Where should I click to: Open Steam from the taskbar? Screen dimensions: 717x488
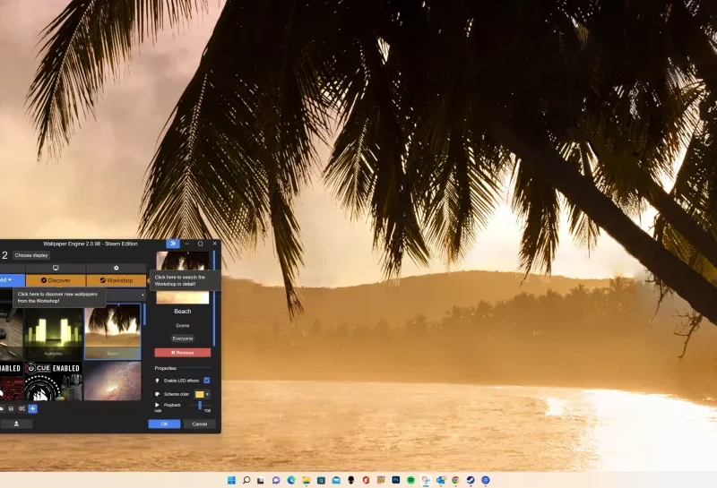[471, 480]
